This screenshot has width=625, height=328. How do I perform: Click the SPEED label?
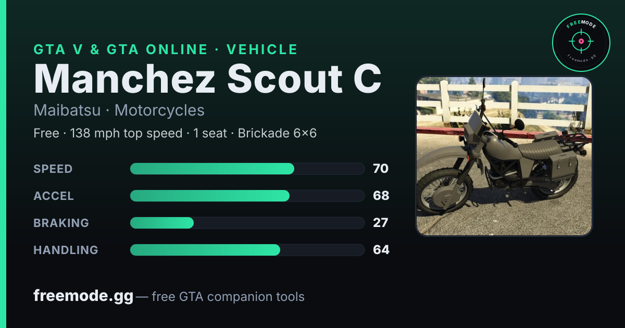pos(53,169)
